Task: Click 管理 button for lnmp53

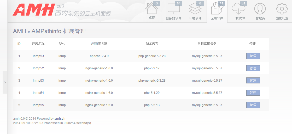Action: pyautogui.click(x=253, y=81)
